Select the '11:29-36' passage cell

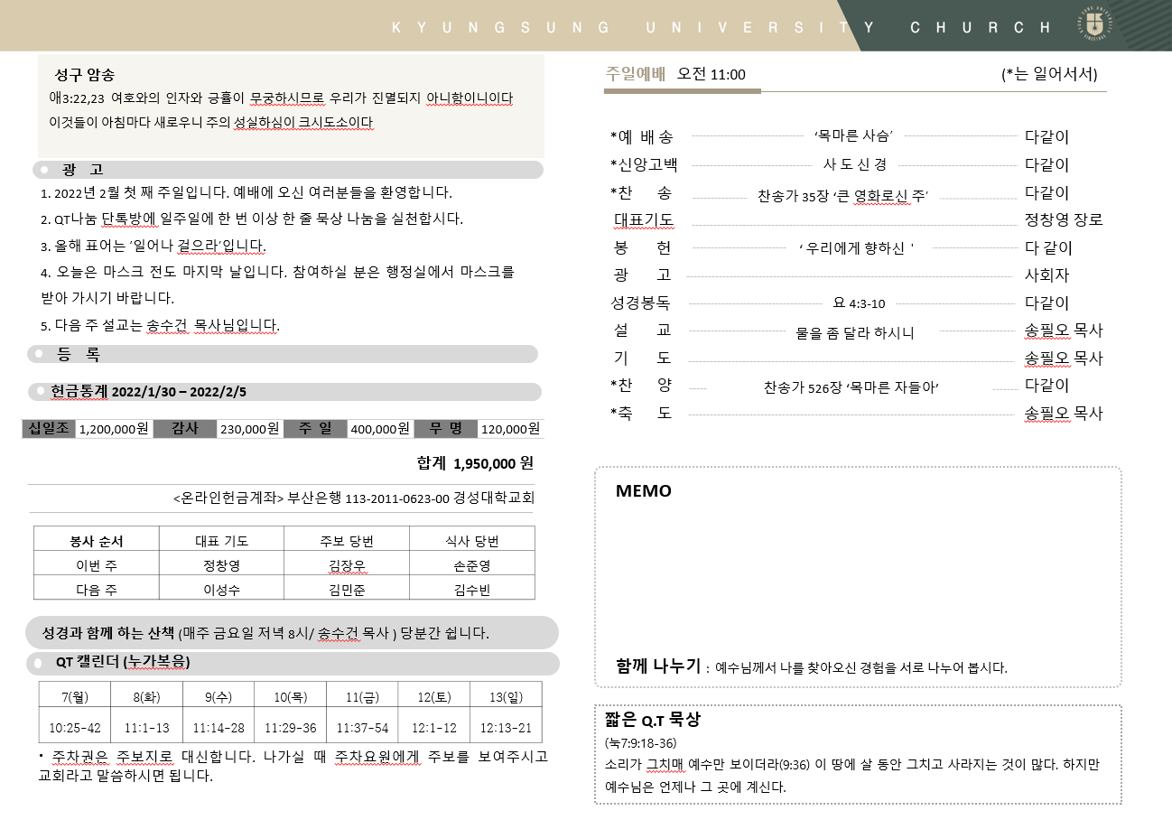tap(291, 727)
